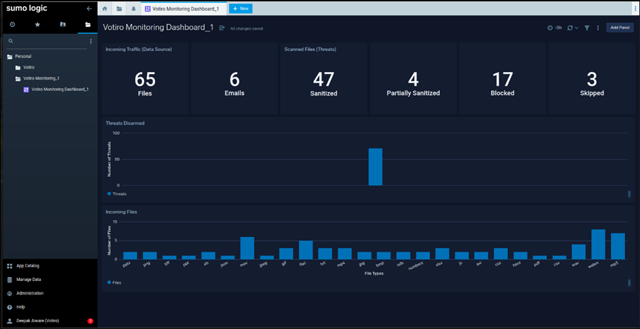Click the Incoming Traffic (Data Source) panel title

click(x=139, y=50)
